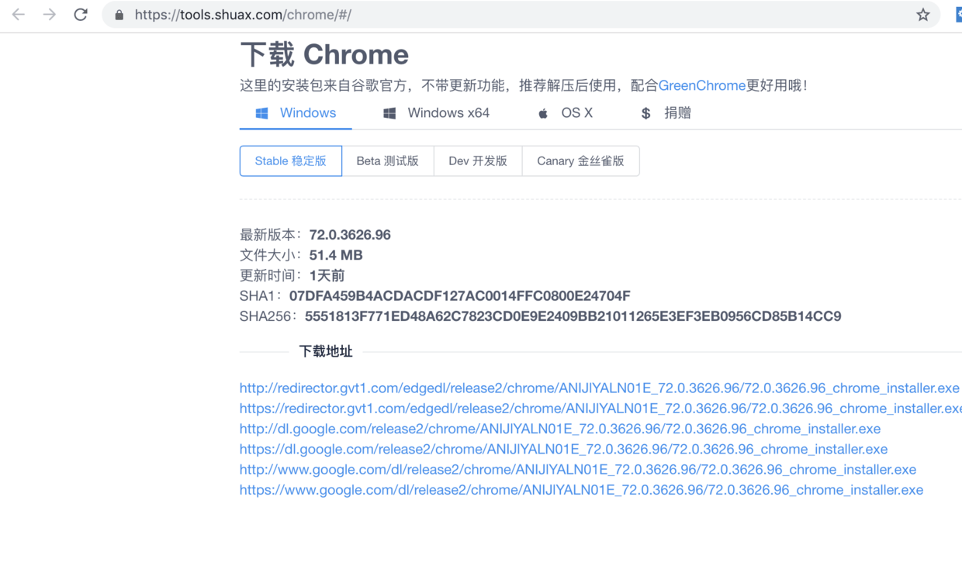This screenshot has height=576, width=962.
Task: Open the OS X tab
Action: click(x=565, y=113)
